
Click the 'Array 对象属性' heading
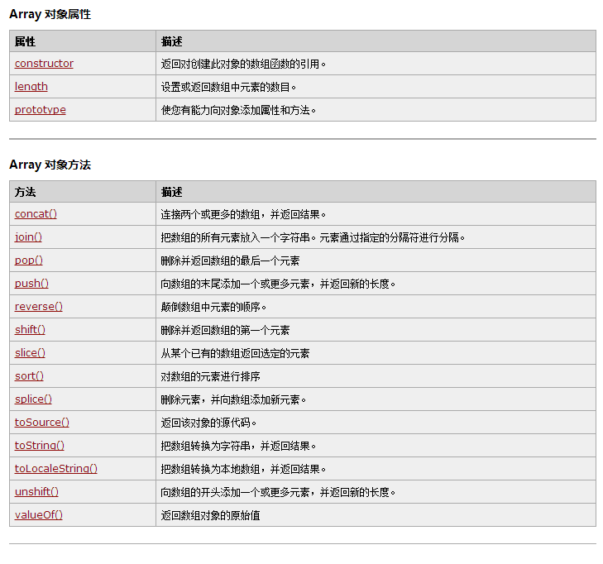click(x=50, y=14)
